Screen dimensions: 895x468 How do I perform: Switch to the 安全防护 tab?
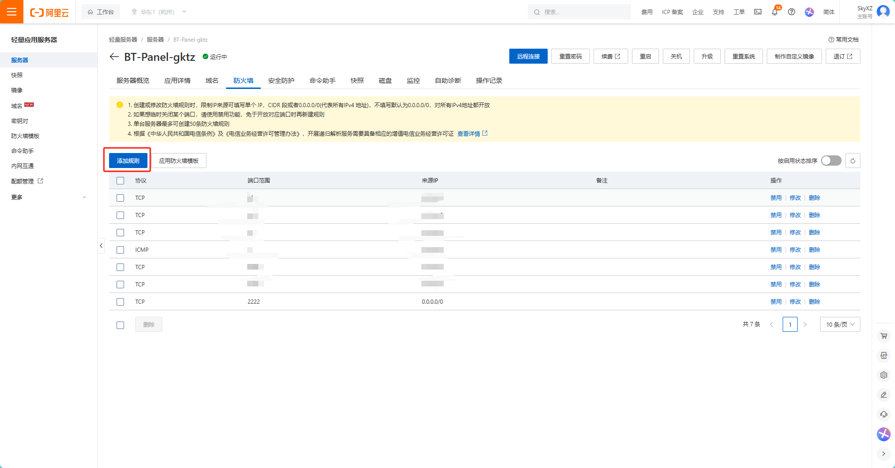[x=281, y=80]
